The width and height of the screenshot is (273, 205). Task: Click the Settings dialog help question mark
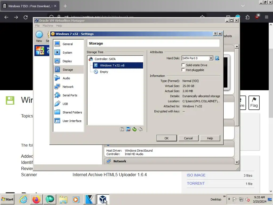215,34
